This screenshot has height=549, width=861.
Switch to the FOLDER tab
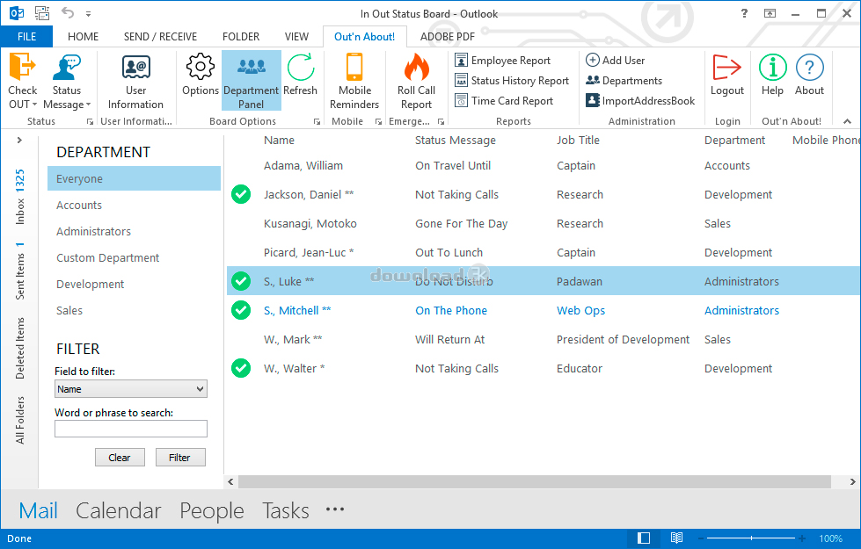(240, 37)
